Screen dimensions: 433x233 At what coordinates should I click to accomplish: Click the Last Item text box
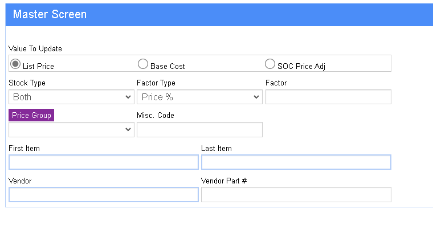pyautogui.click(x=296, y=162)
